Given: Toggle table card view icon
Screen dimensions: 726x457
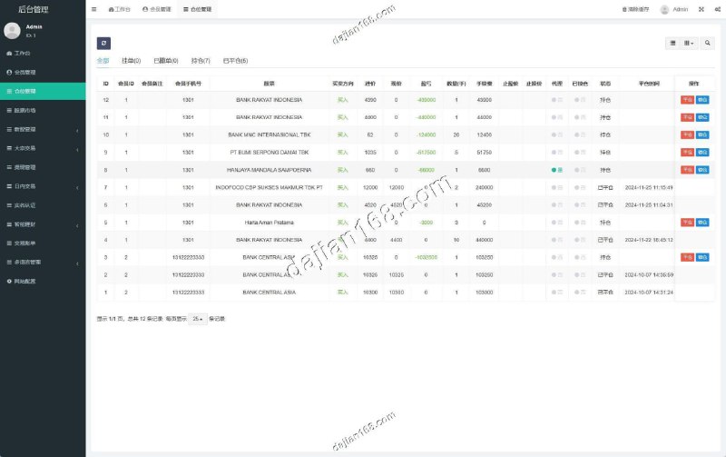Looking at the screenshot, I should pos(672,43).
